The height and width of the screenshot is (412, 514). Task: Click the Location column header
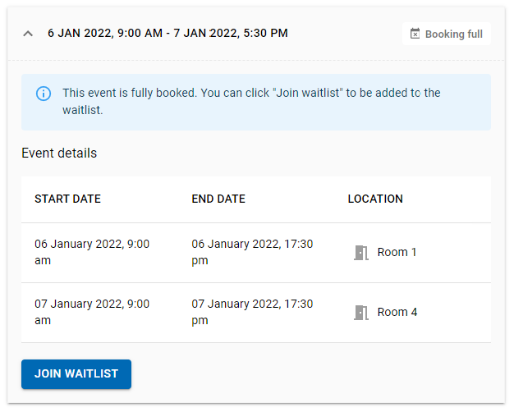coord(375,199)
